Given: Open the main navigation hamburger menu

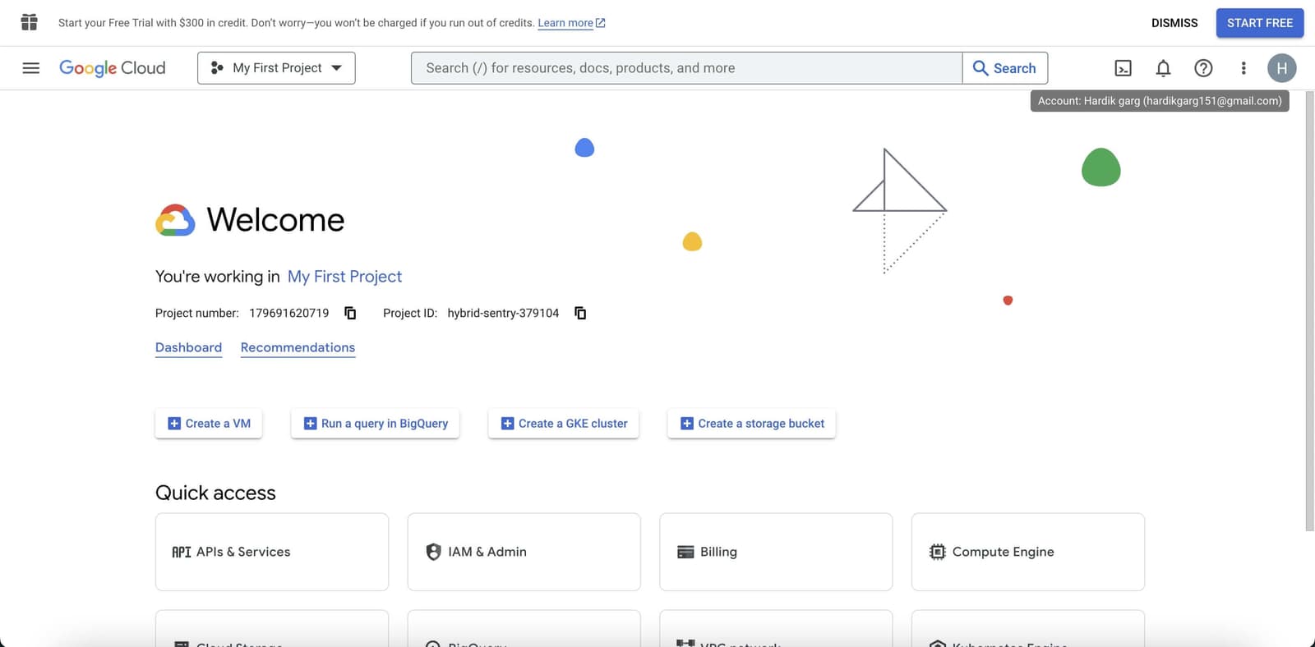Looking at the screenshot, I should point(30,68).
